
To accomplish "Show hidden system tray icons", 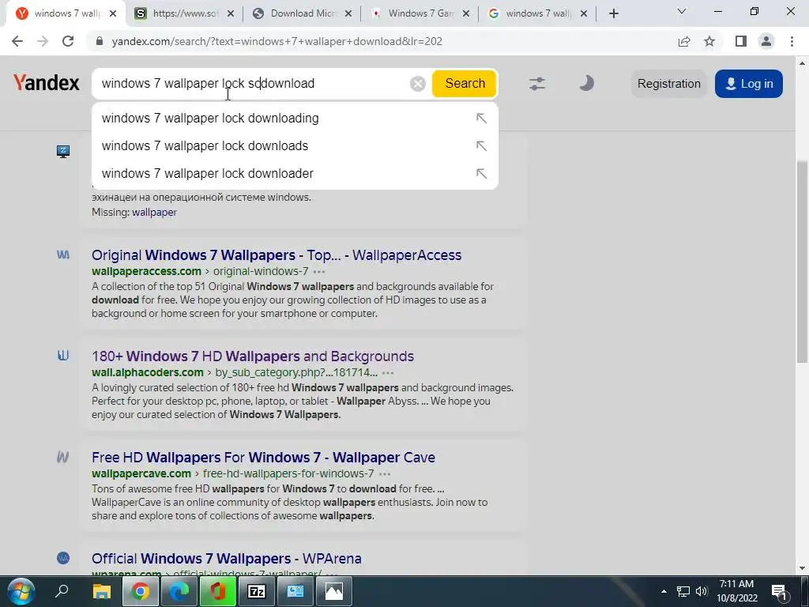I will 664,591.
